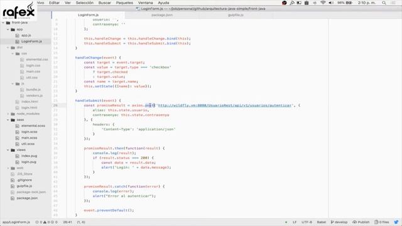The height and width of the screenshot is (226, 402).
Task: Open the Ayuda menu
Action: [163, 3]
